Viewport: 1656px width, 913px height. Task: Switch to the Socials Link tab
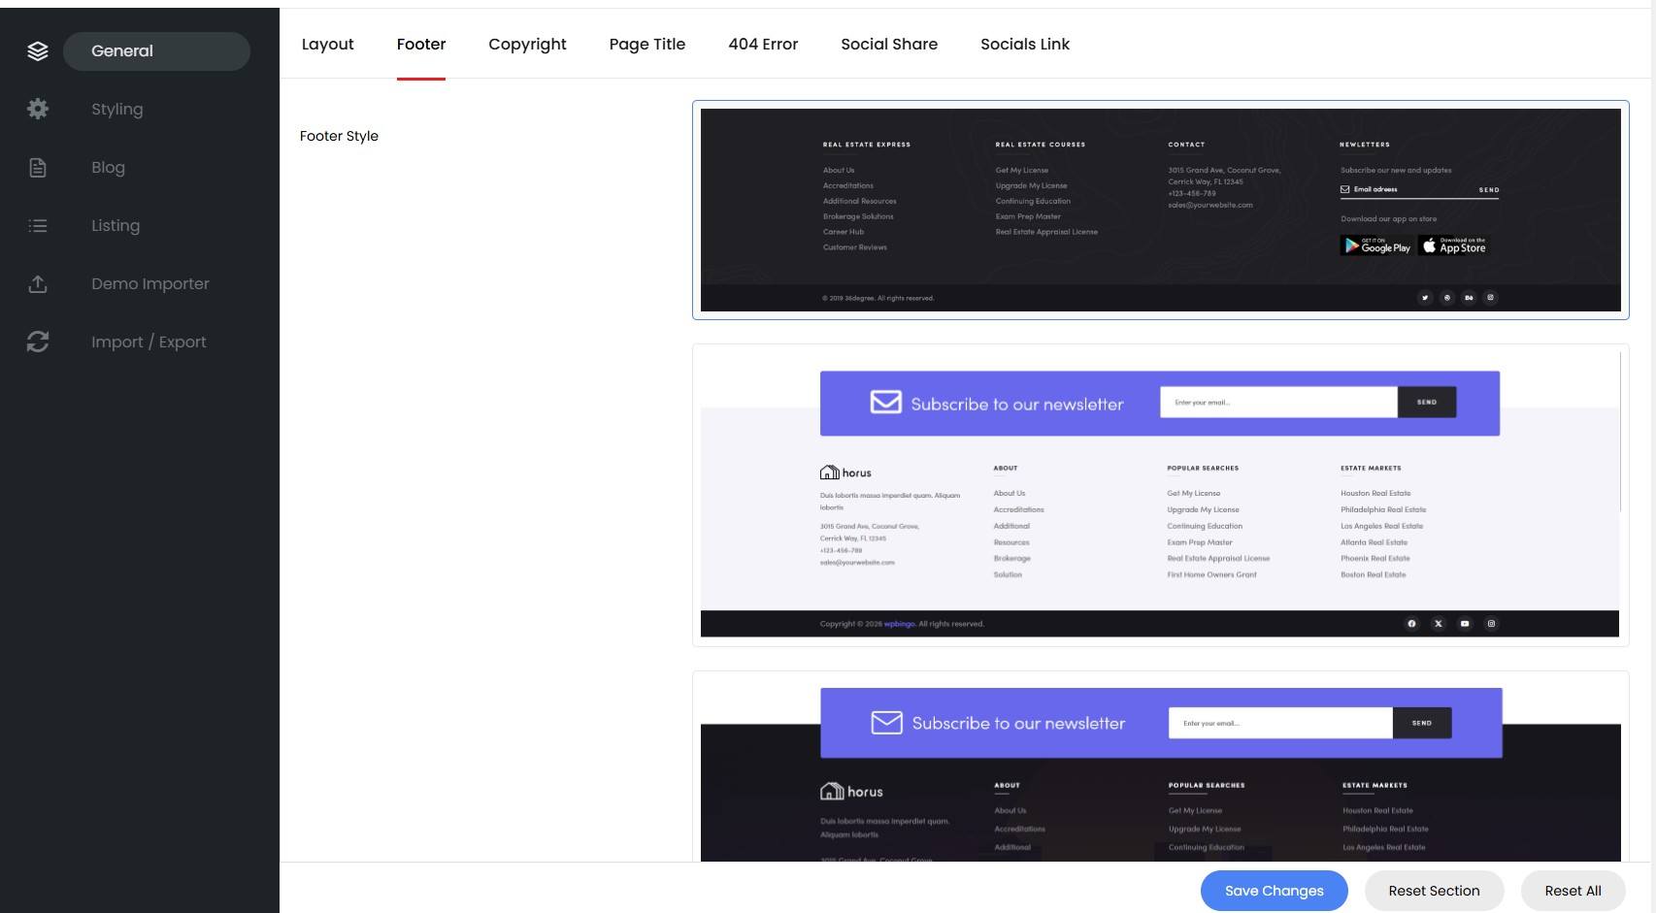(x=1025, y=44)
